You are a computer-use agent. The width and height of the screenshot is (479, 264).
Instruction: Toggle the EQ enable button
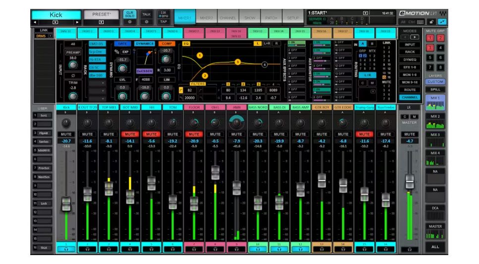pos(186,44)
